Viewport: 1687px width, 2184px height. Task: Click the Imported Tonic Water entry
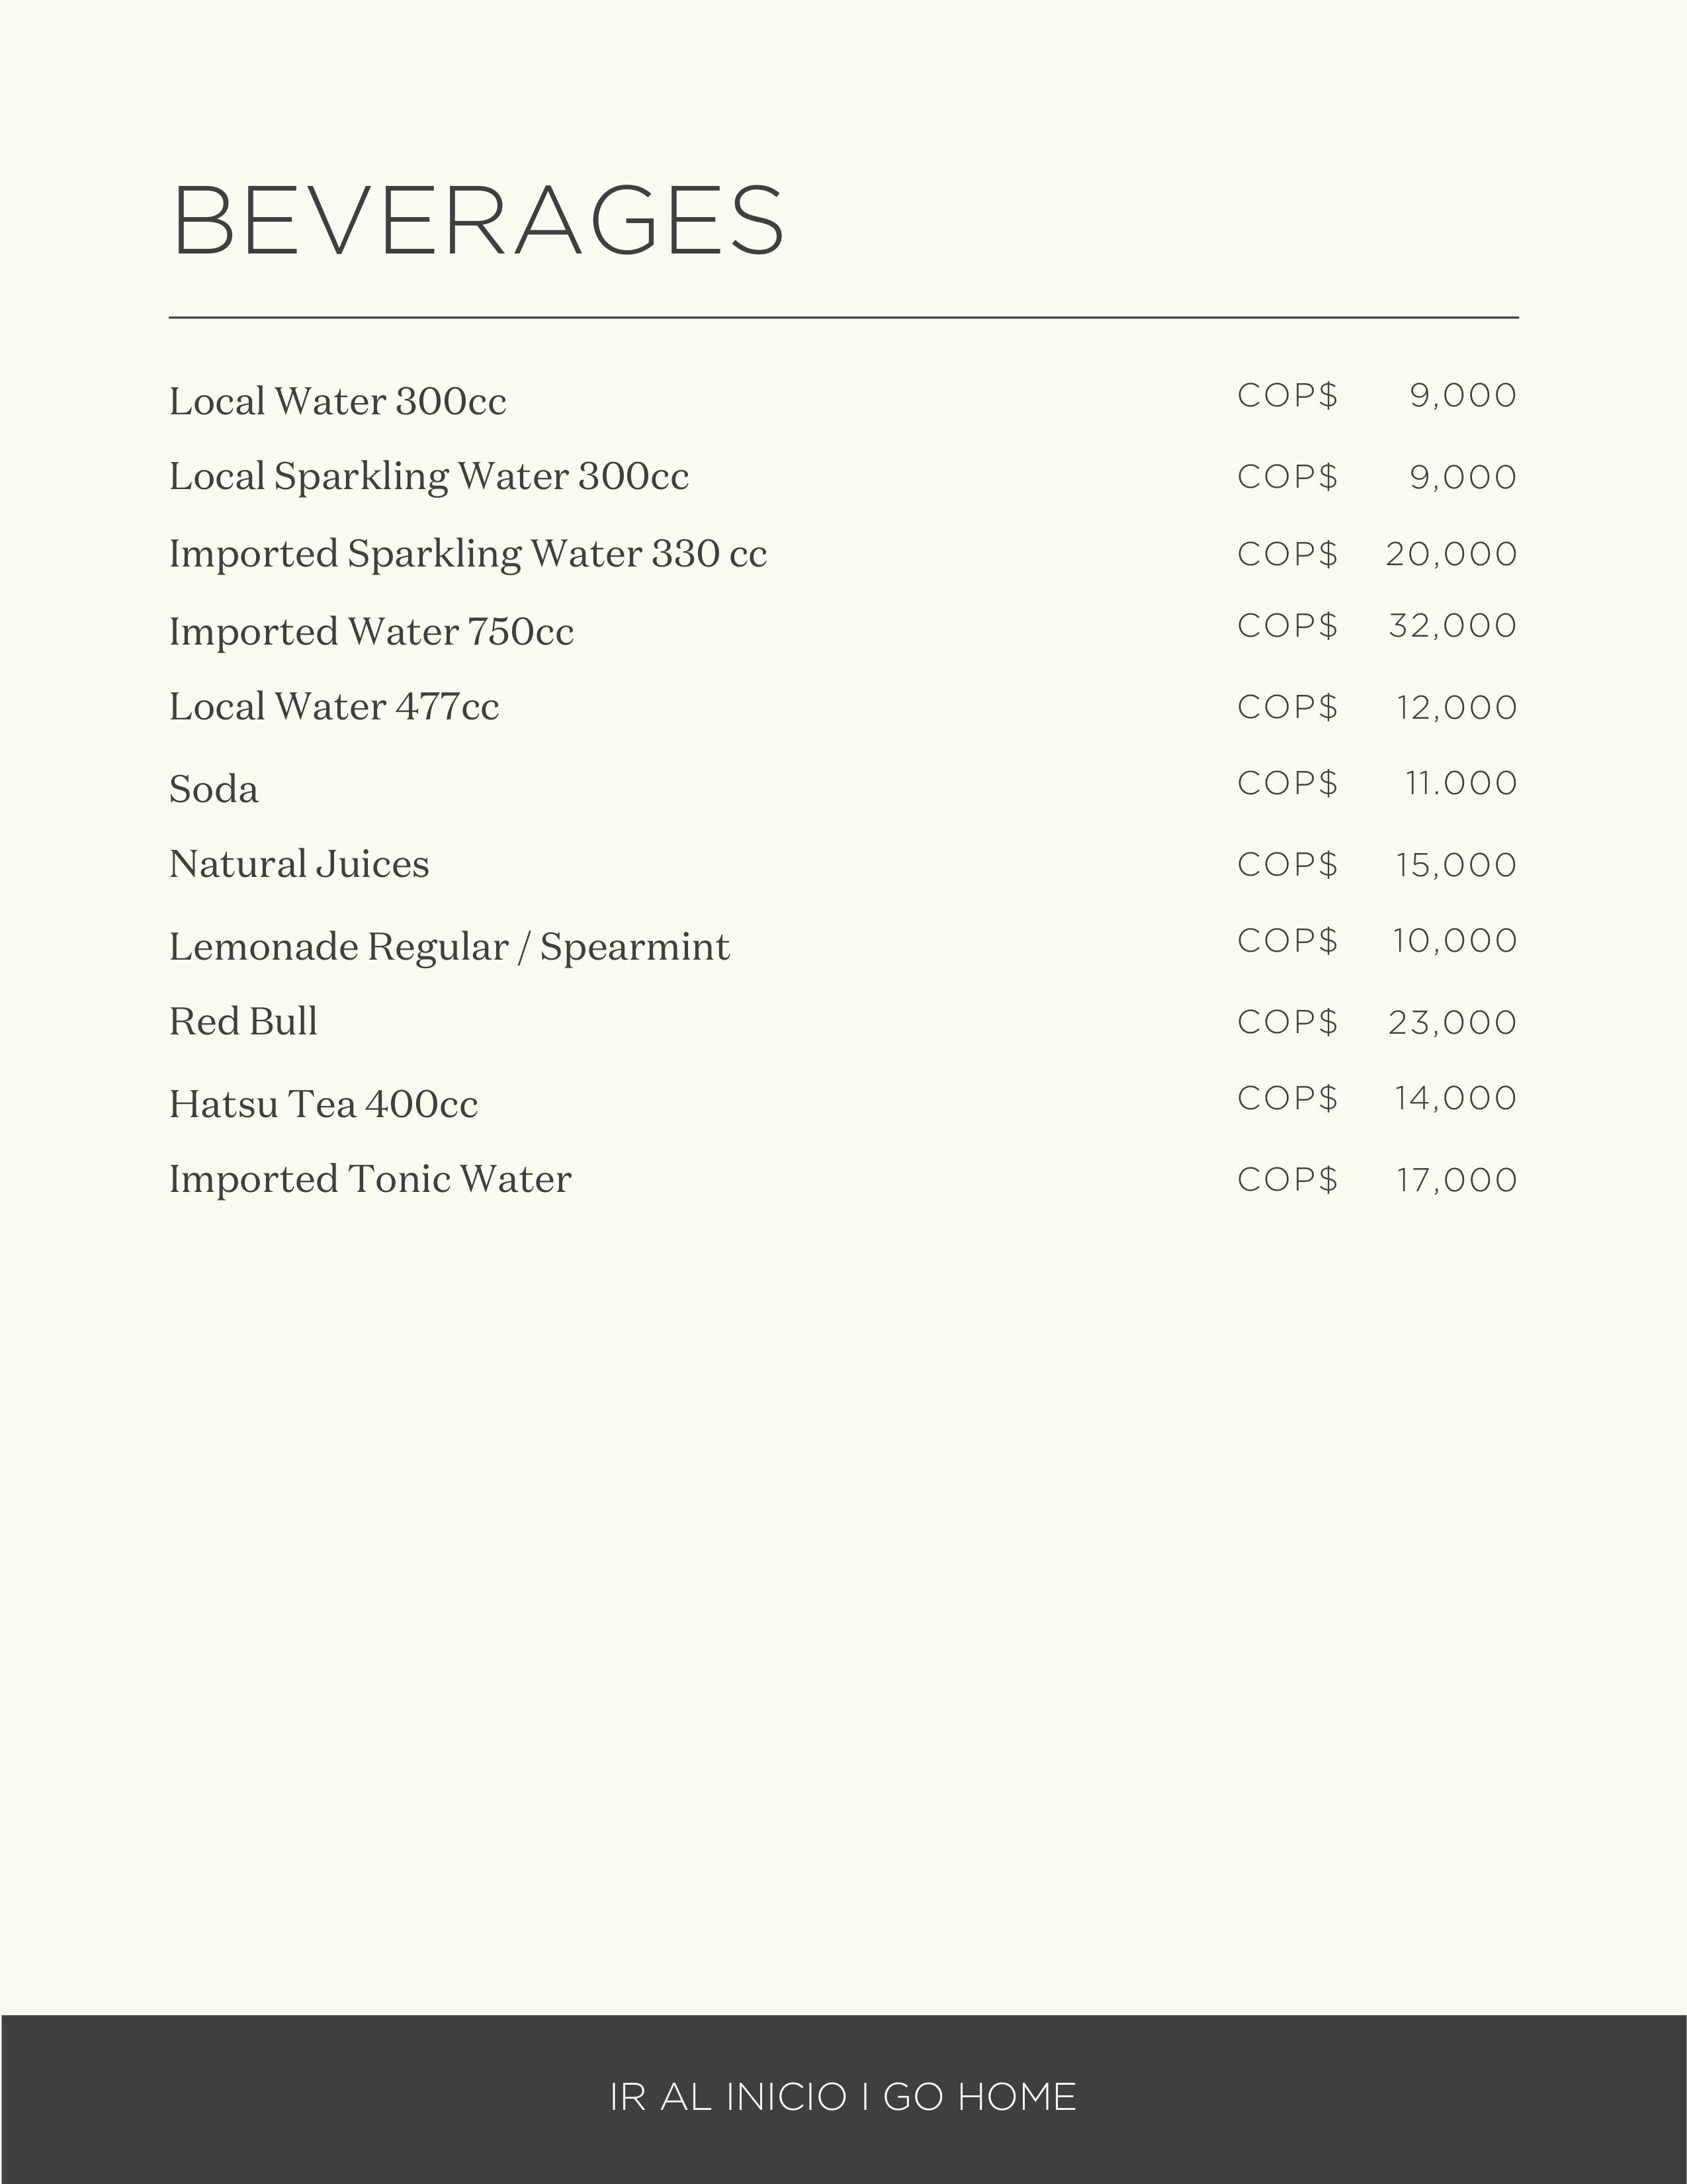pyautogui.click(x=370, y=1179)
